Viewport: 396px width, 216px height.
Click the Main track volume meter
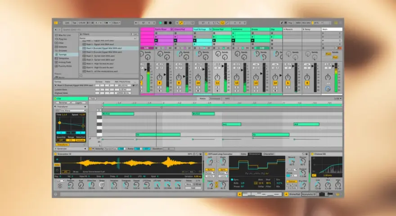point(336,77)
